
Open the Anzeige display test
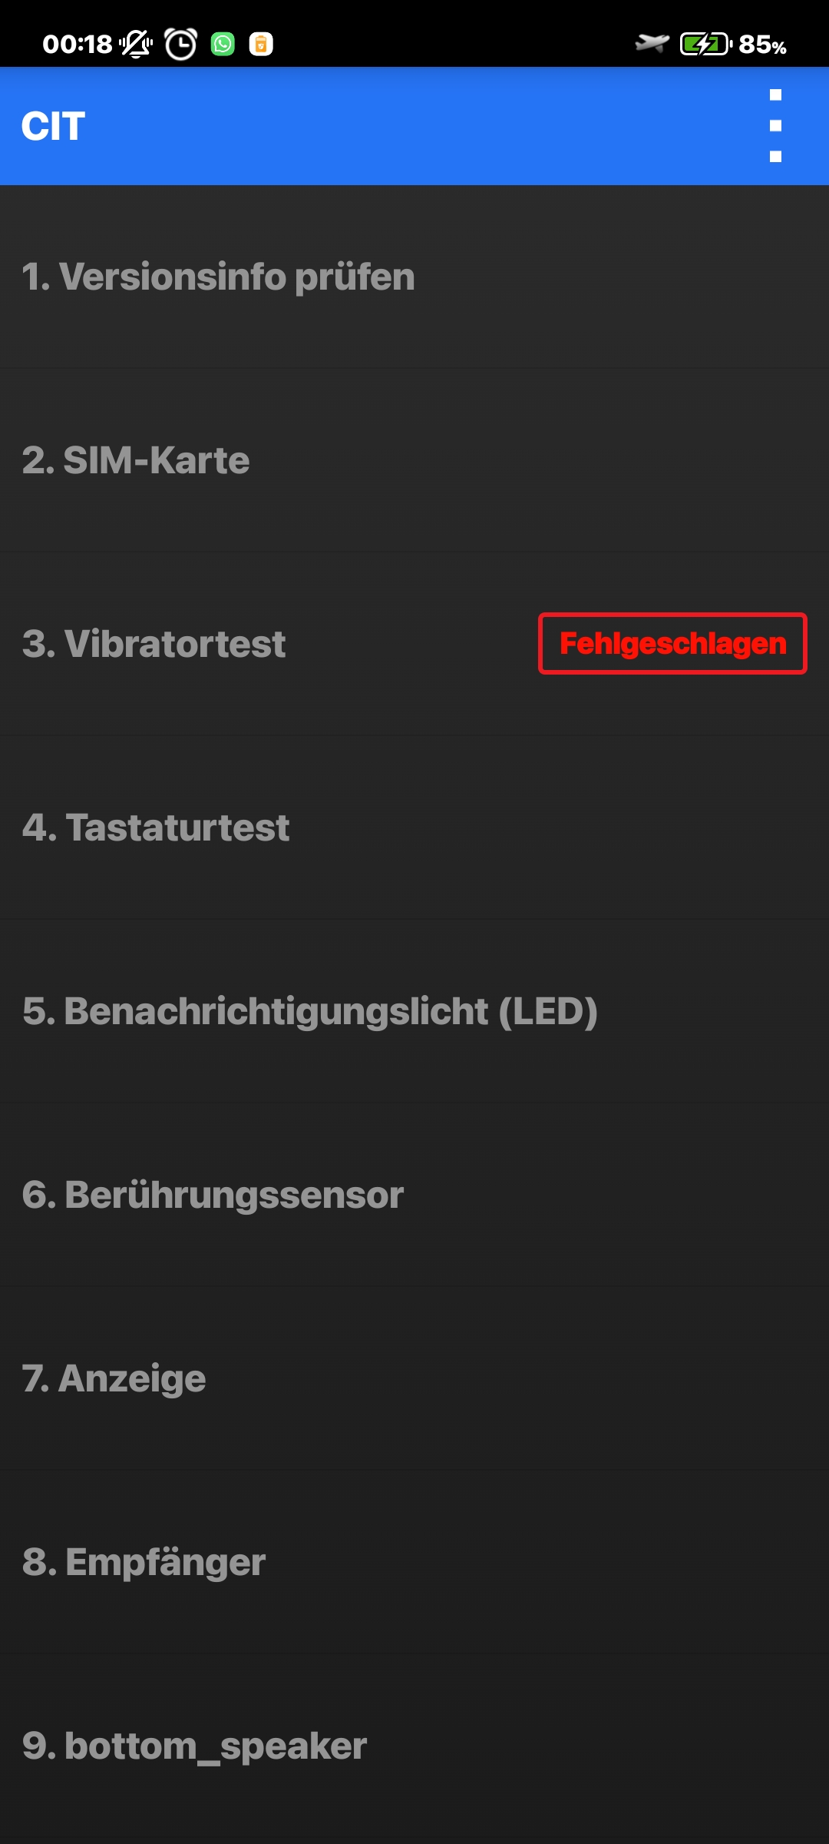[x=414, y=1378]
